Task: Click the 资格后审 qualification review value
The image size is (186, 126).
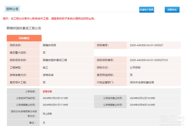Action: point(48,75)
